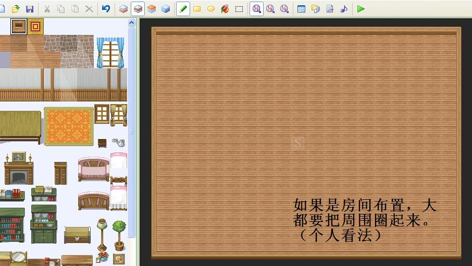This screenshot has width=472, height=266.
Task: Choose the window with blue curtains tile
Action: tap(110, 53)
